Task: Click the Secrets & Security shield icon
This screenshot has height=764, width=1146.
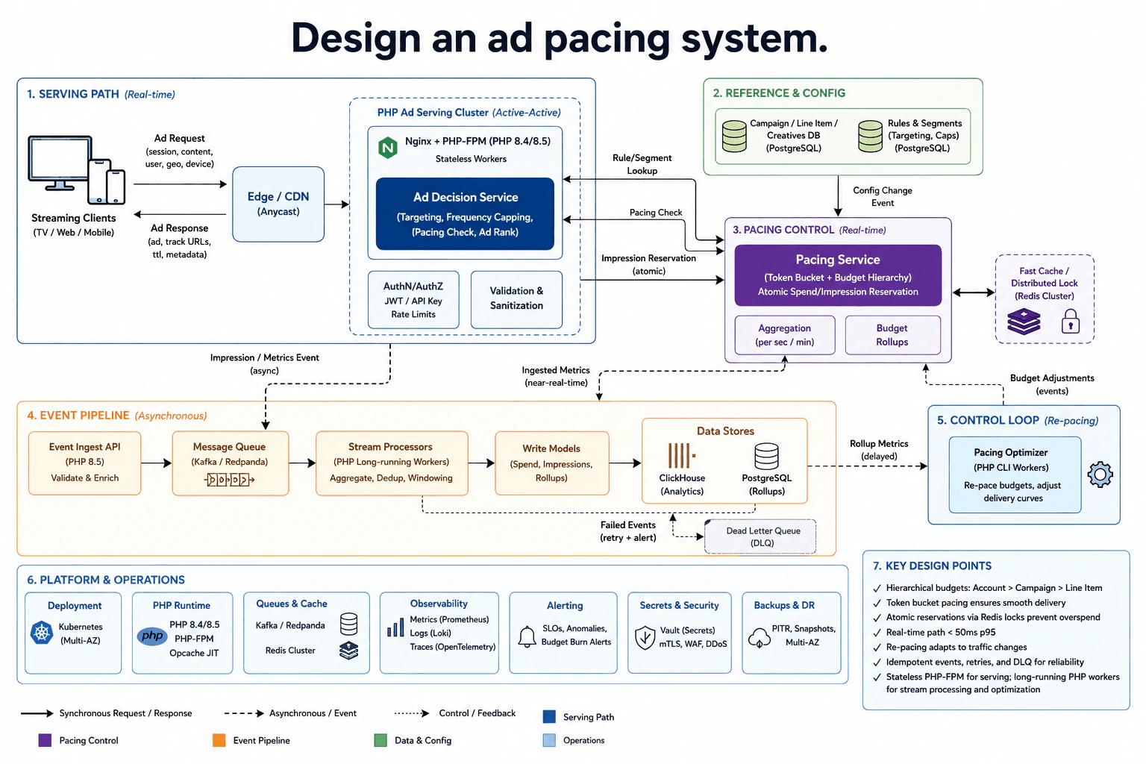Action: click(x=645, y=638)
